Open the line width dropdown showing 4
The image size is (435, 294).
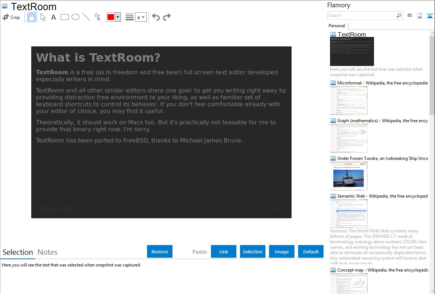[x=141, y=17]
